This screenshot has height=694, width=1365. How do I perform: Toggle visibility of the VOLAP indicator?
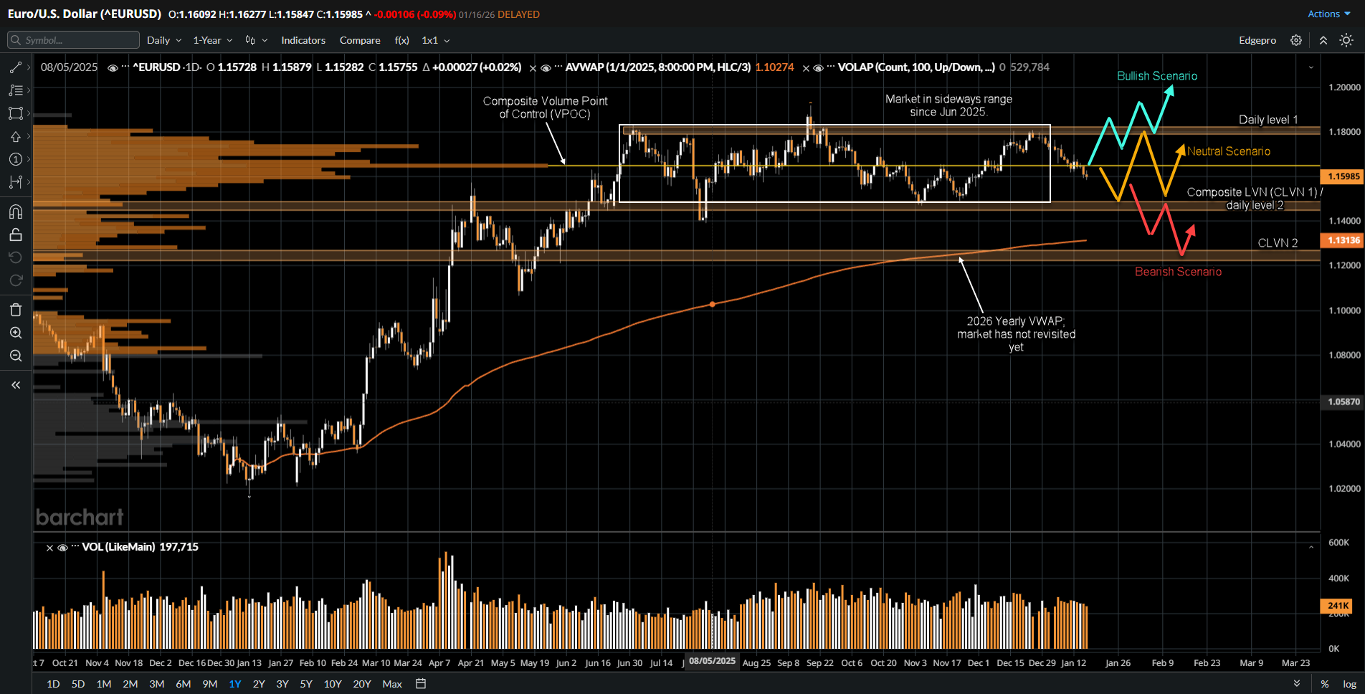click(818, 67)
